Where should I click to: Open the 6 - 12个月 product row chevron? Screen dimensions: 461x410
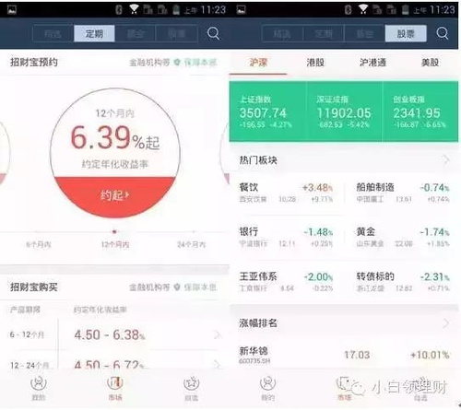tap(218, 334)
